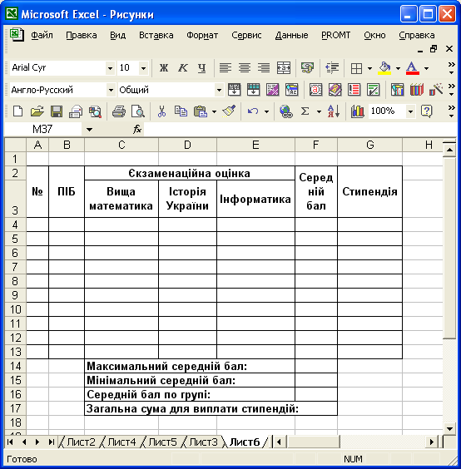The height and width of the screenshot is (469, 461).
Task: Switch to Лист5 sheet tab
Action: pos(162,442)
